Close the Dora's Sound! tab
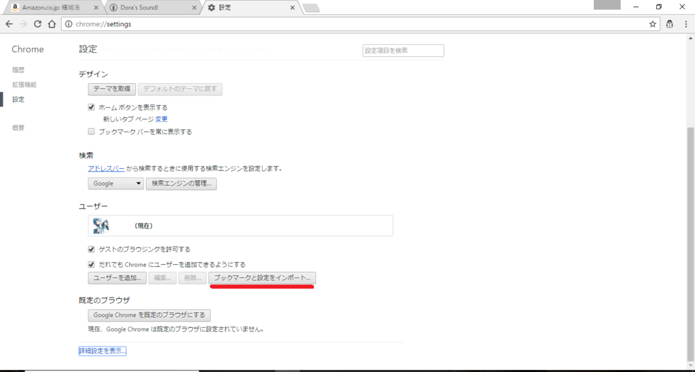The image size is (695, 372). (x=194, y=7)
